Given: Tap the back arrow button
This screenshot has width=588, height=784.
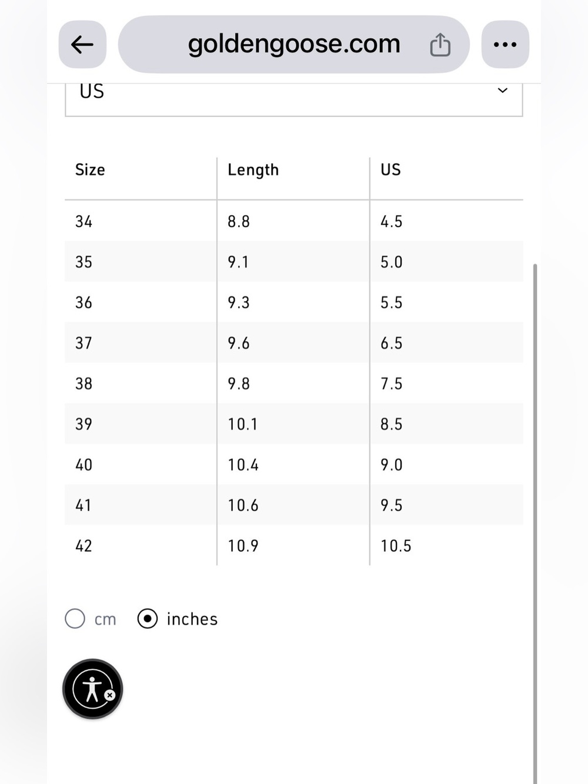Looking at the screenshot, I should (82, 44).
